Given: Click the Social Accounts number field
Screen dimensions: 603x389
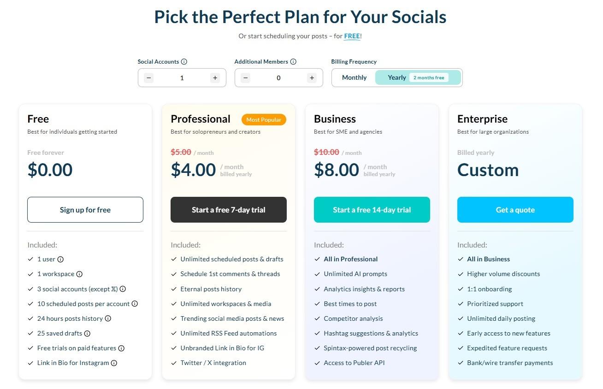Looking at the screenshot, I should click(x=182, y=77).
